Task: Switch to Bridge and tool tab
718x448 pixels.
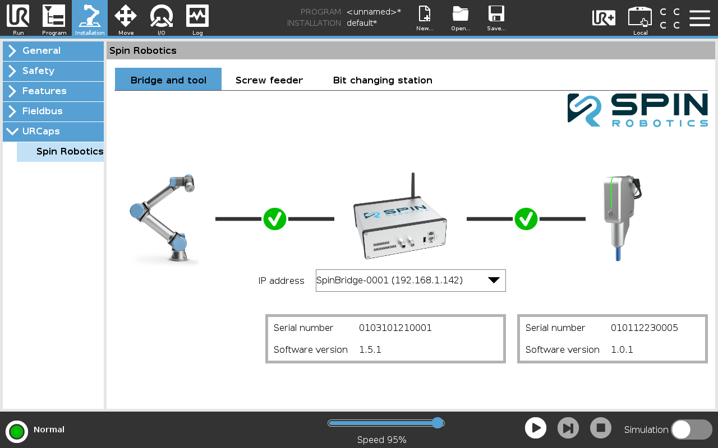Action: click(168, 80)
